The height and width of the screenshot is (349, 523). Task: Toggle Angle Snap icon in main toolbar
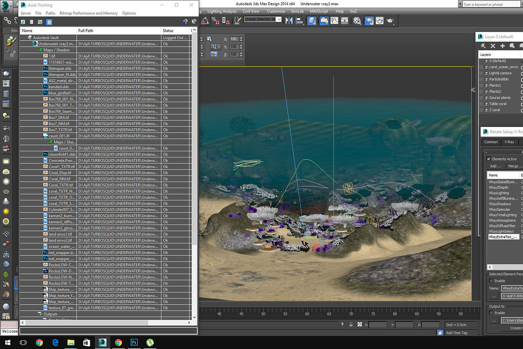(204, 20)
